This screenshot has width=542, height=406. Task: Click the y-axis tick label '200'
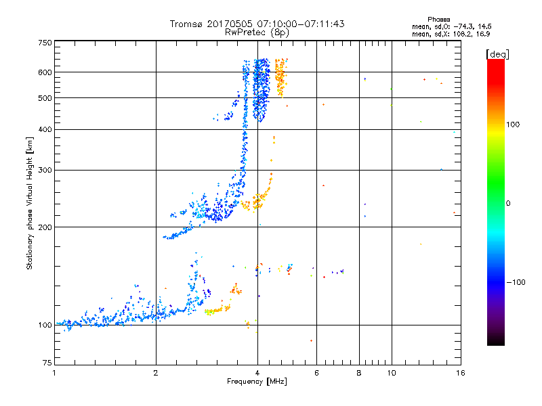45,227
